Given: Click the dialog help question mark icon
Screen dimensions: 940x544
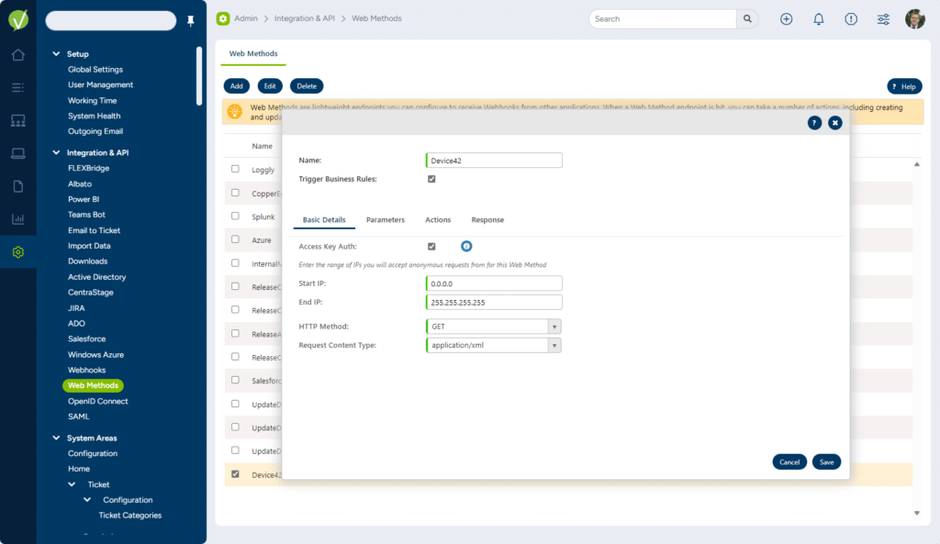Looking at the screenshot, I should [814, 123].
